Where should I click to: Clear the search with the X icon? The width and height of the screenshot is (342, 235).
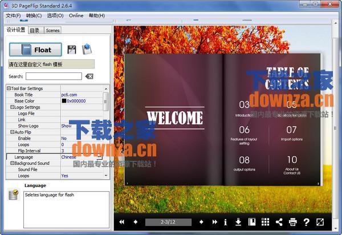(89, 76)
